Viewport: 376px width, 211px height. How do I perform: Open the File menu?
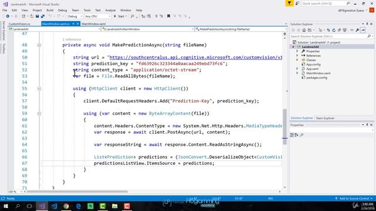point(5,11)
